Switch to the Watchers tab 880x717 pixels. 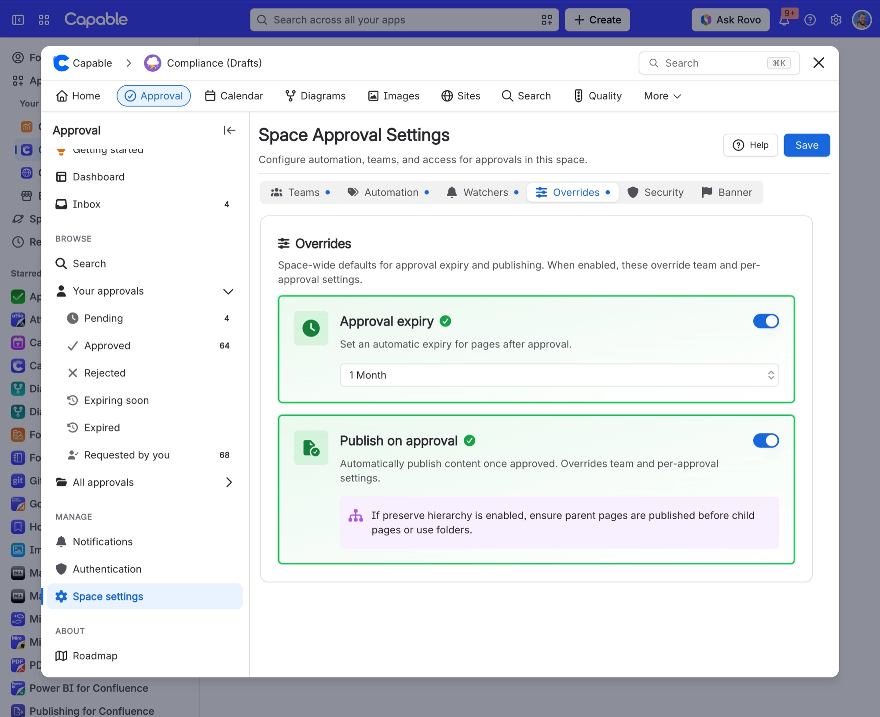click(483, 192)
